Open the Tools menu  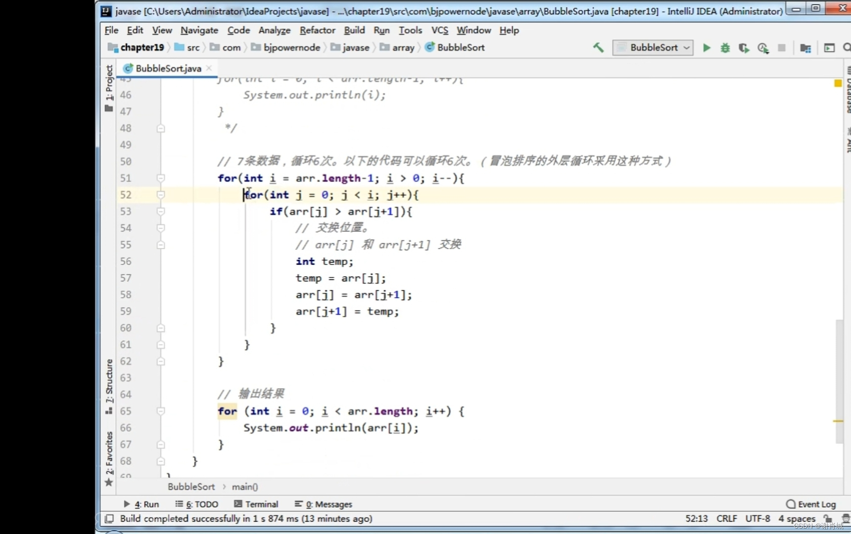[x=410, y=30]
